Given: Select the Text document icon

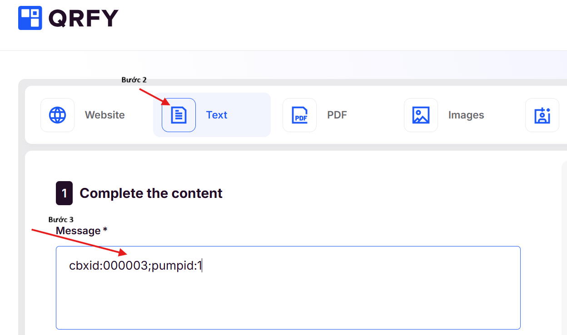Looking at the screenshot, I should point(179,115).
